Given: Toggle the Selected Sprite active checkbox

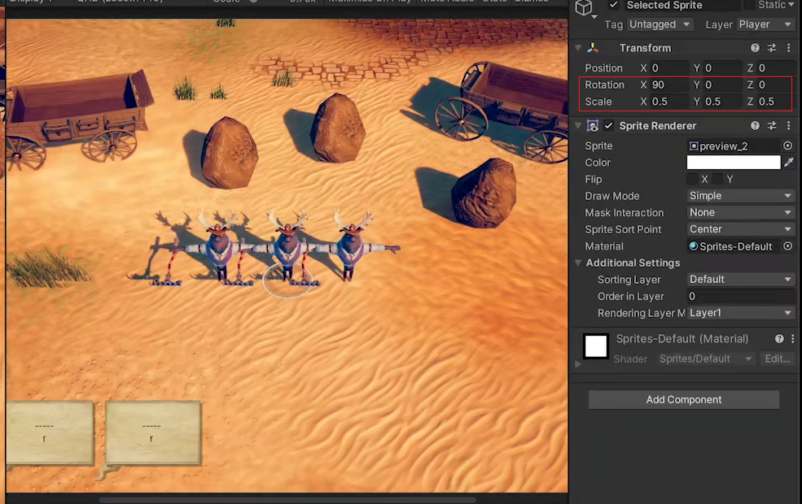Looking at the screenshot, I should pyautogui.click(x=613, y=5).
